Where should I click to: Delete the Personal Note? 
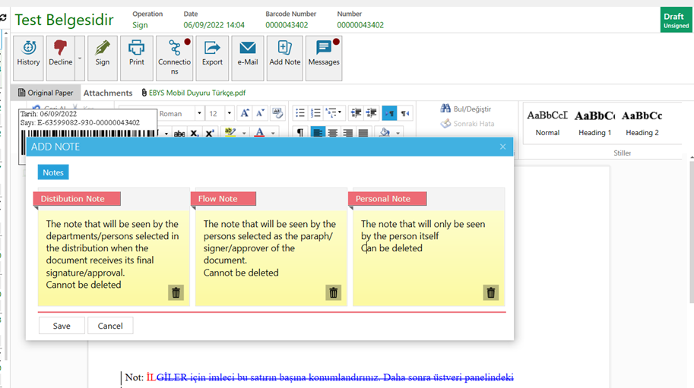click(x=490, y=292)
